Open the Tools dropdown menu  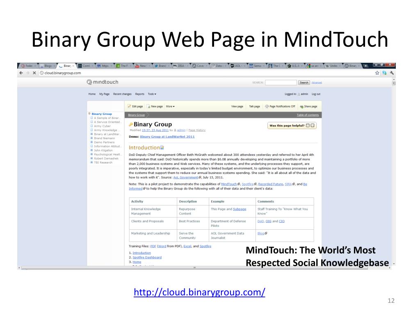tap(152, 94)
